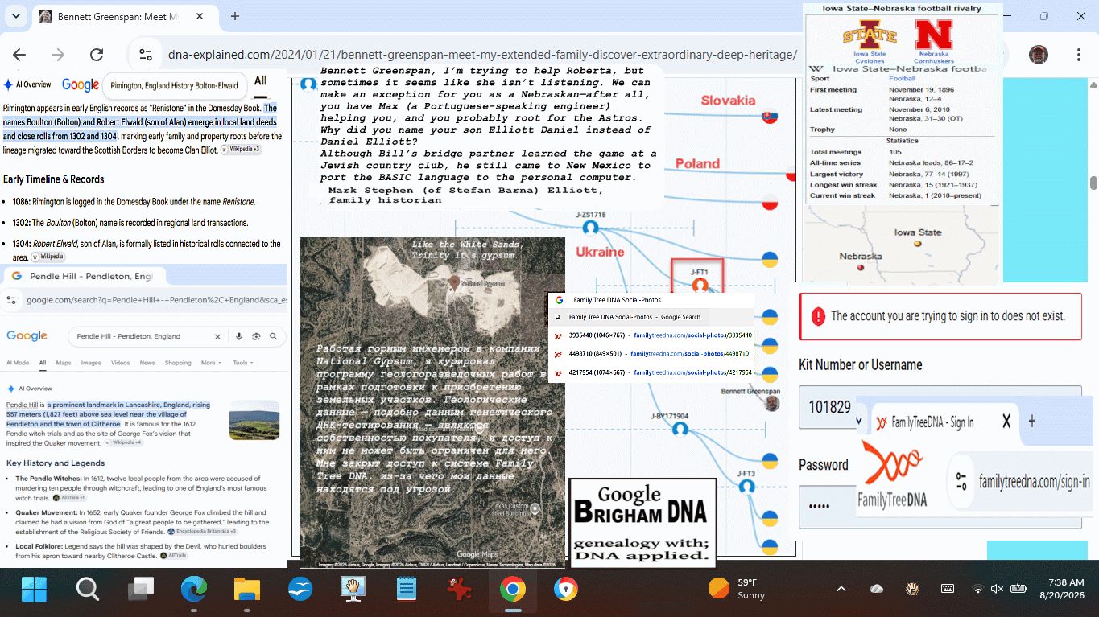Open the Windows Start menu

pos(34,590)
